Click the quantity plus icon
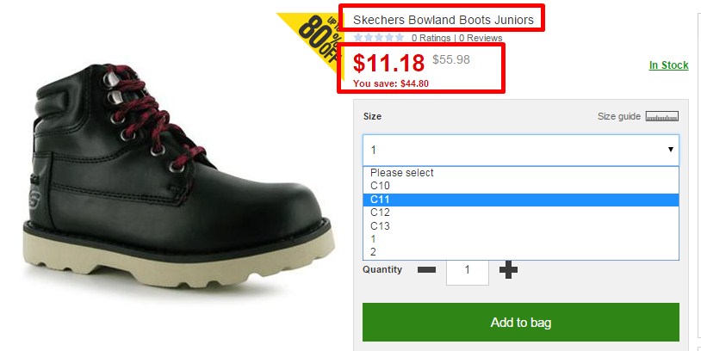Image resolution: width=701 pixels, height=351 pixels. point(508,270)
